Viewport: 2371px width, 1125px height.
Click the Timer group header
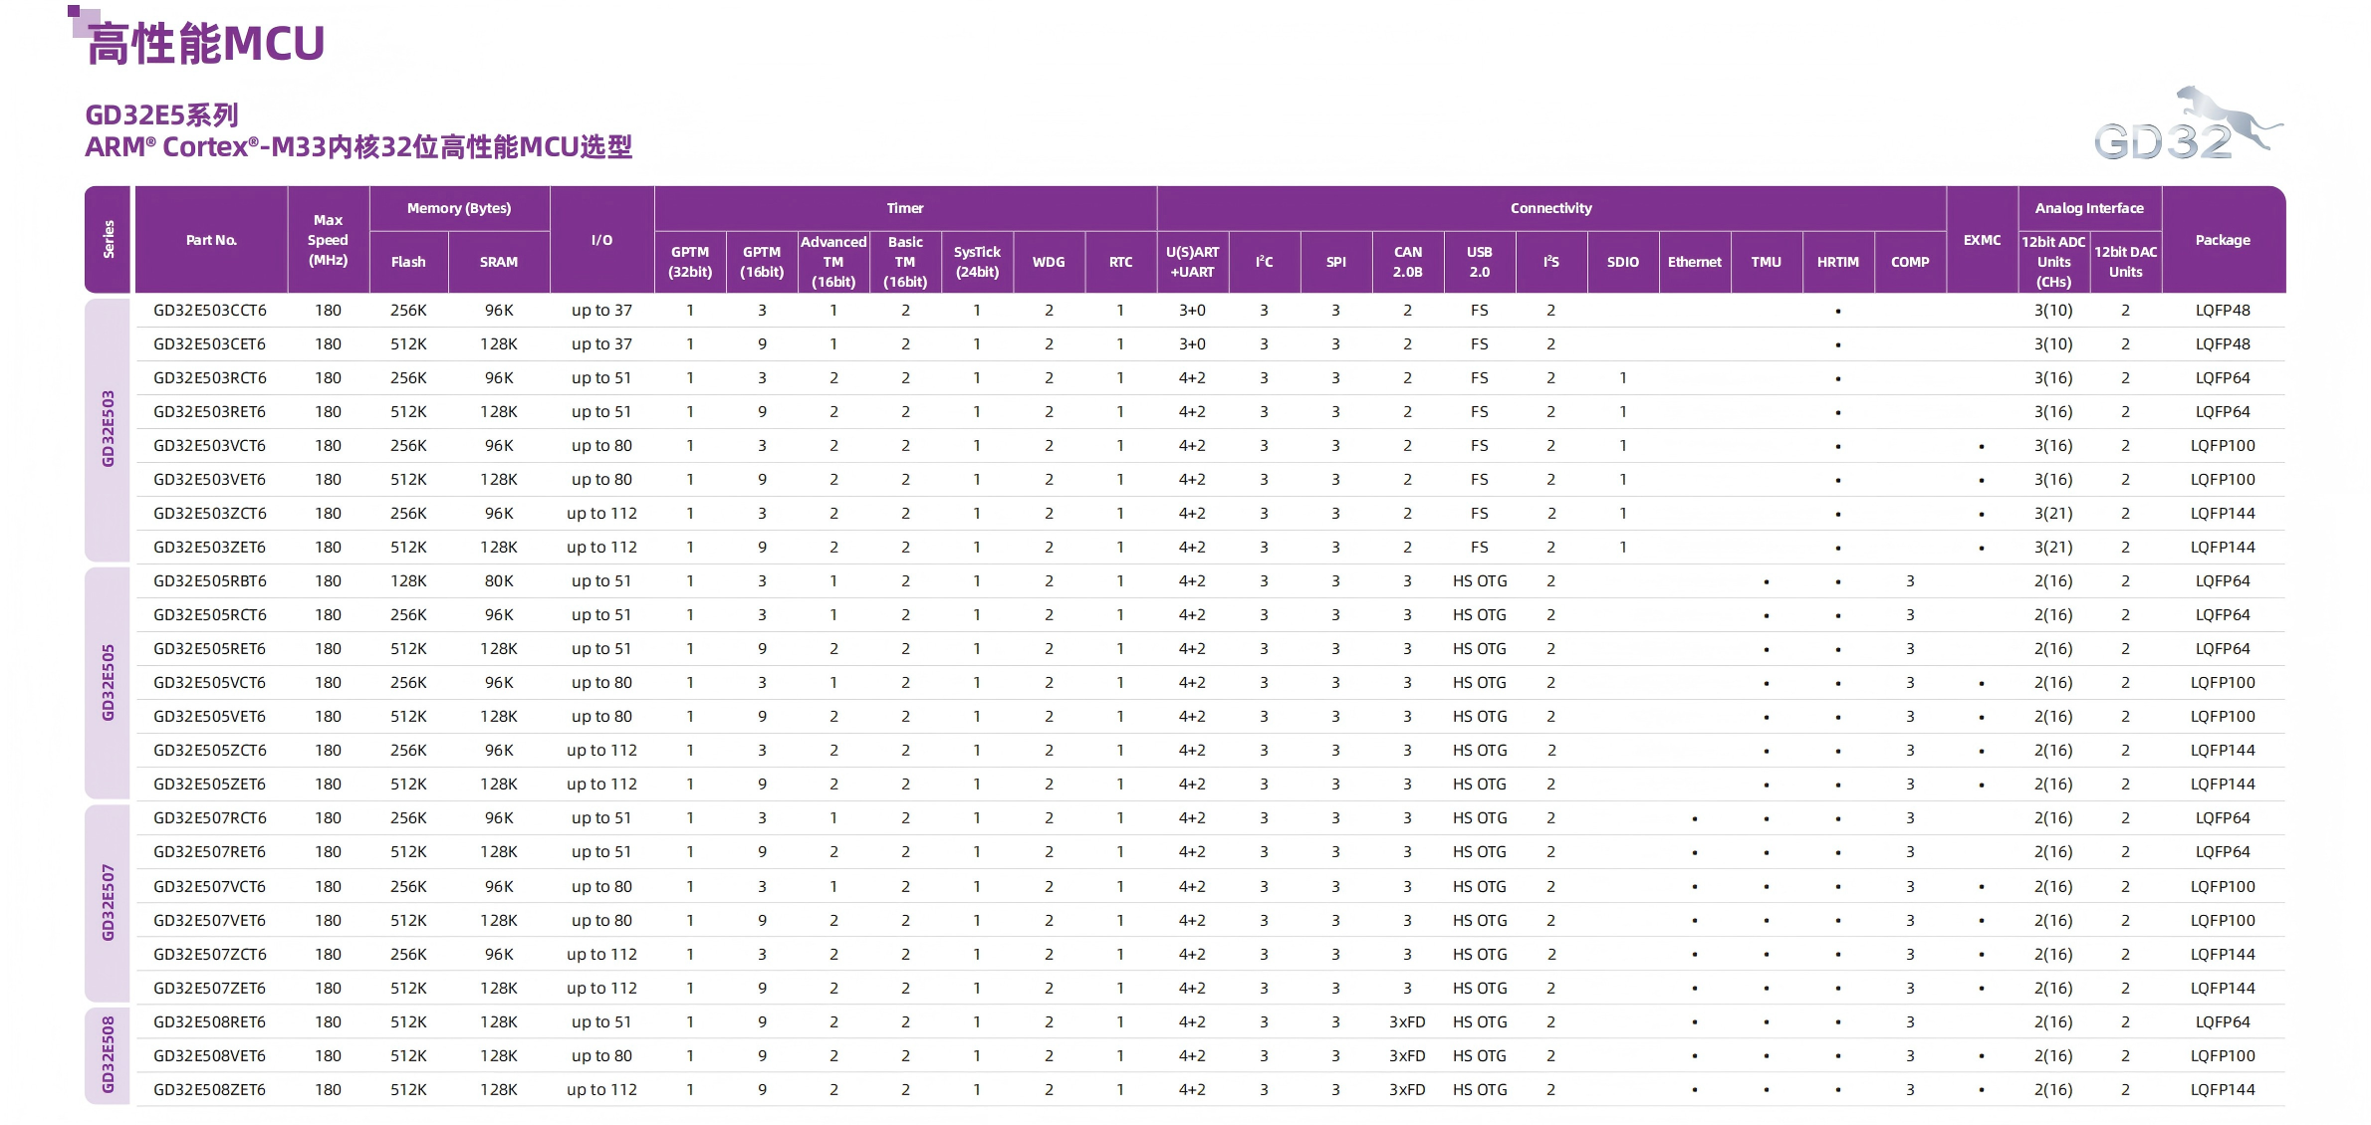coord(904,208)
